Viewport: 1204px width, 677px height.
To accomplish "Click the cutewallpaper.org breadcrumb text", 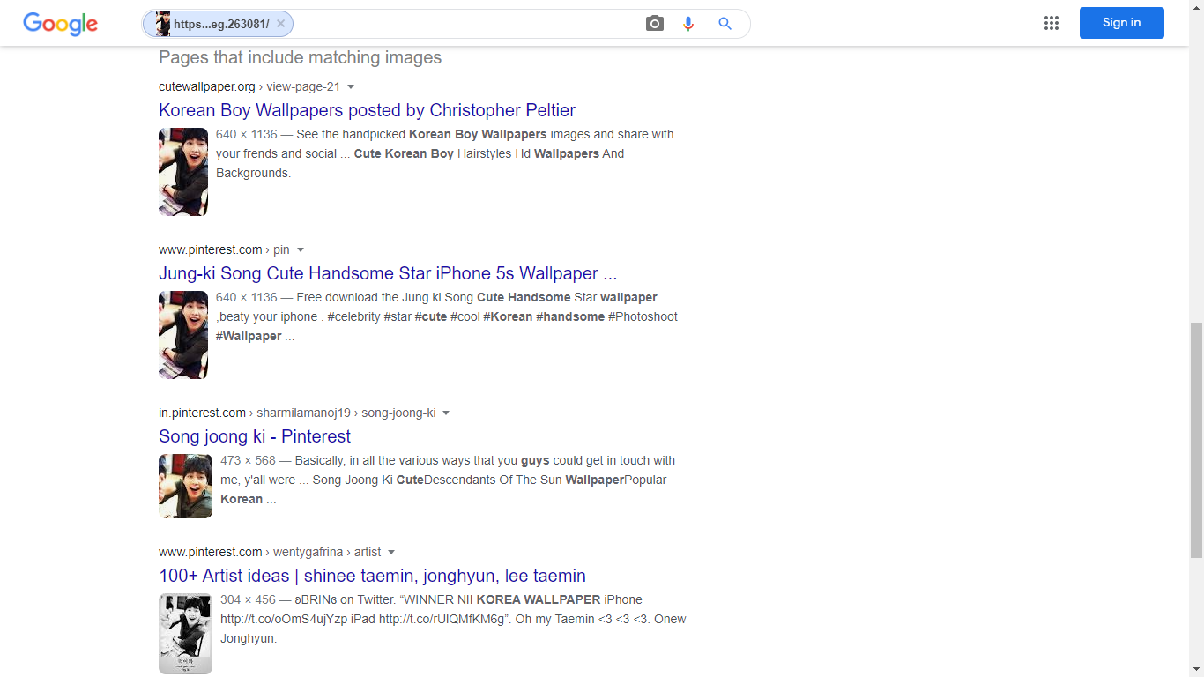I will tap(249, 86).
